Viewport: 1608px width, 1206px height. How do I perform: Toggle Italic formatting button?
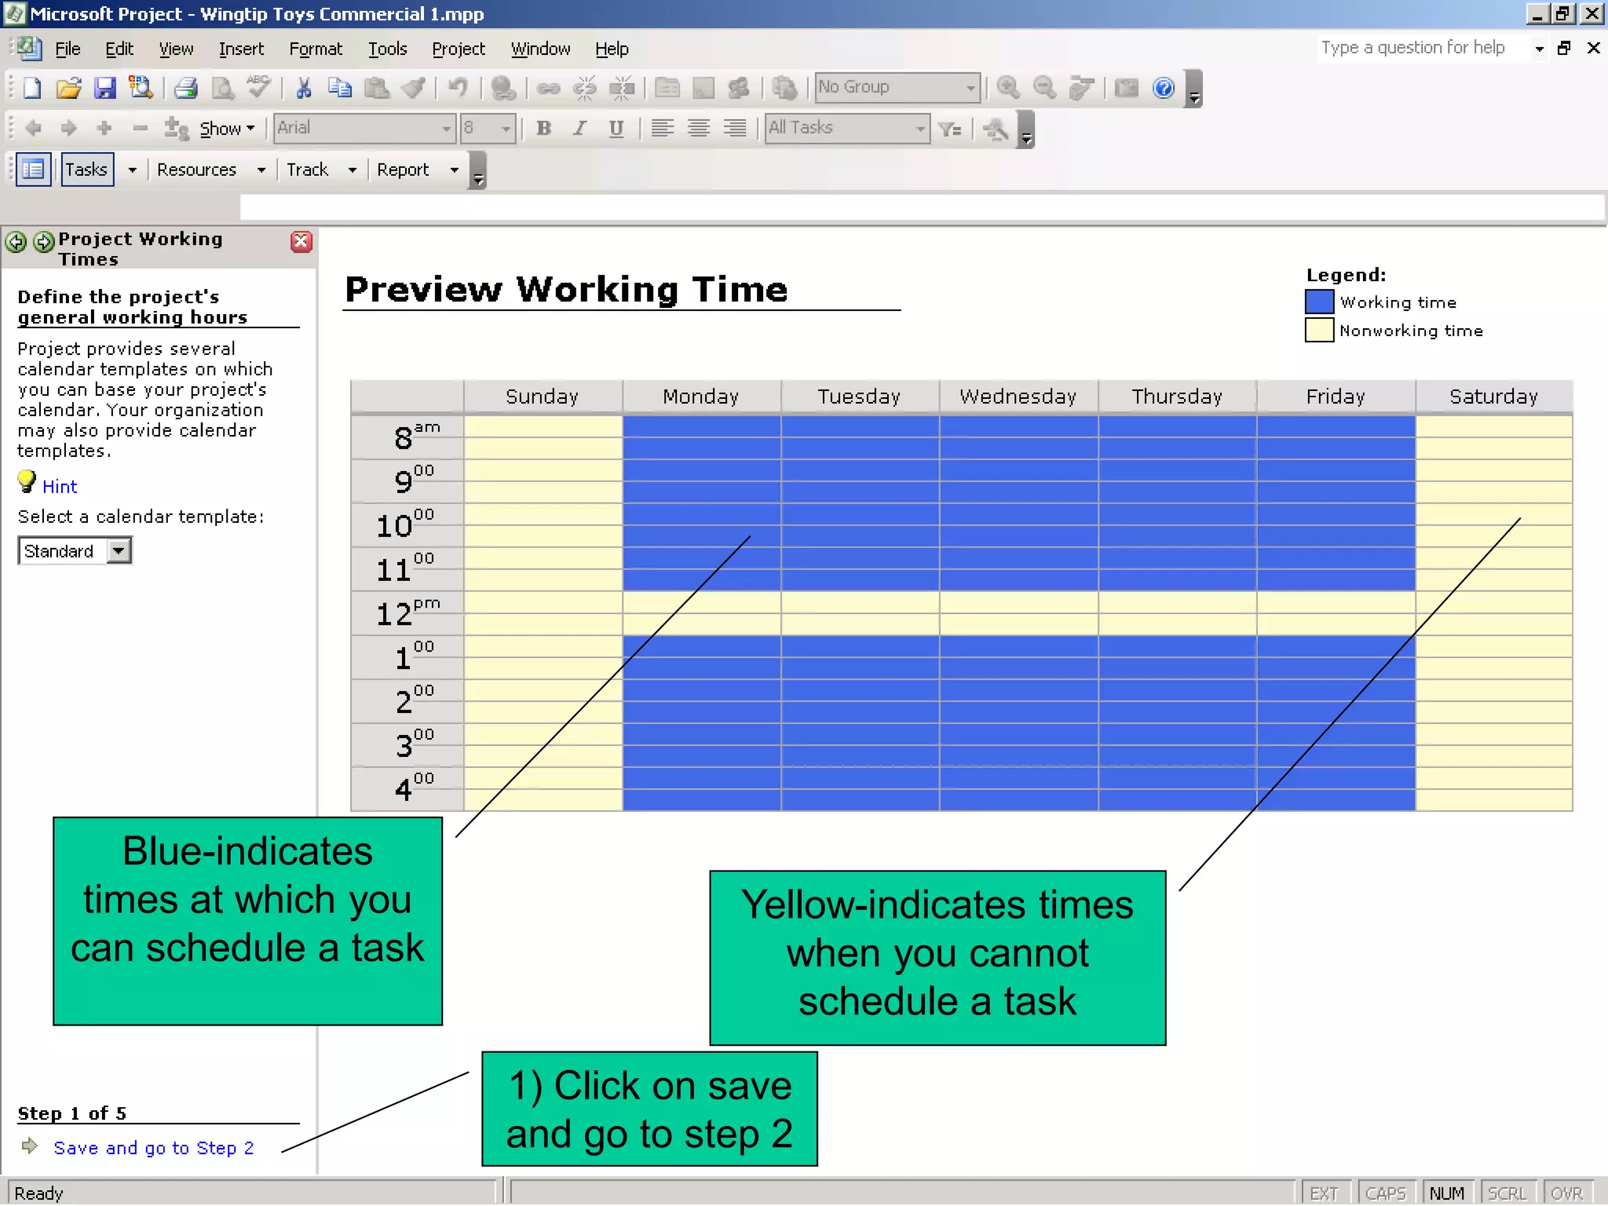point(579,129)
